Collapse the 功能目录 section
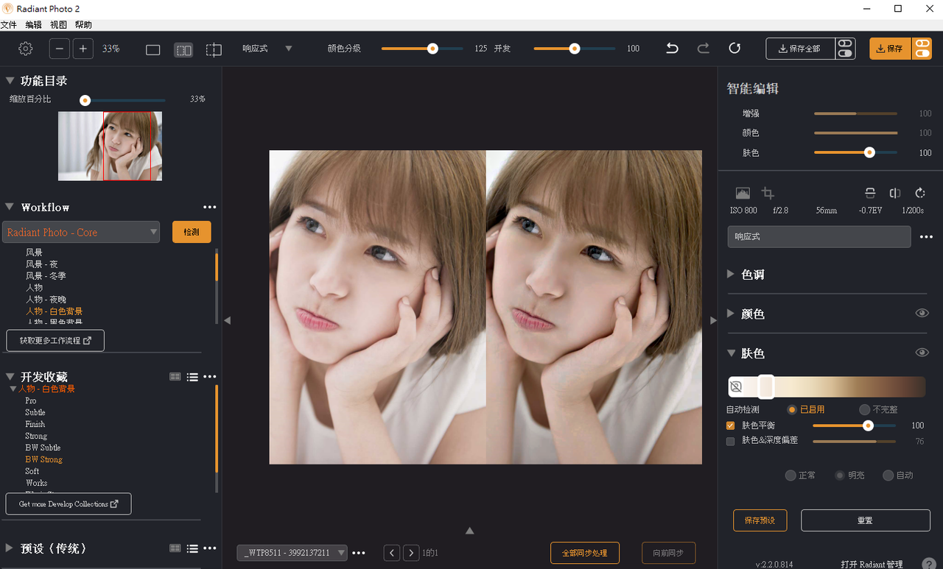Viewport: 943px width, 569px height. (10, 81)
